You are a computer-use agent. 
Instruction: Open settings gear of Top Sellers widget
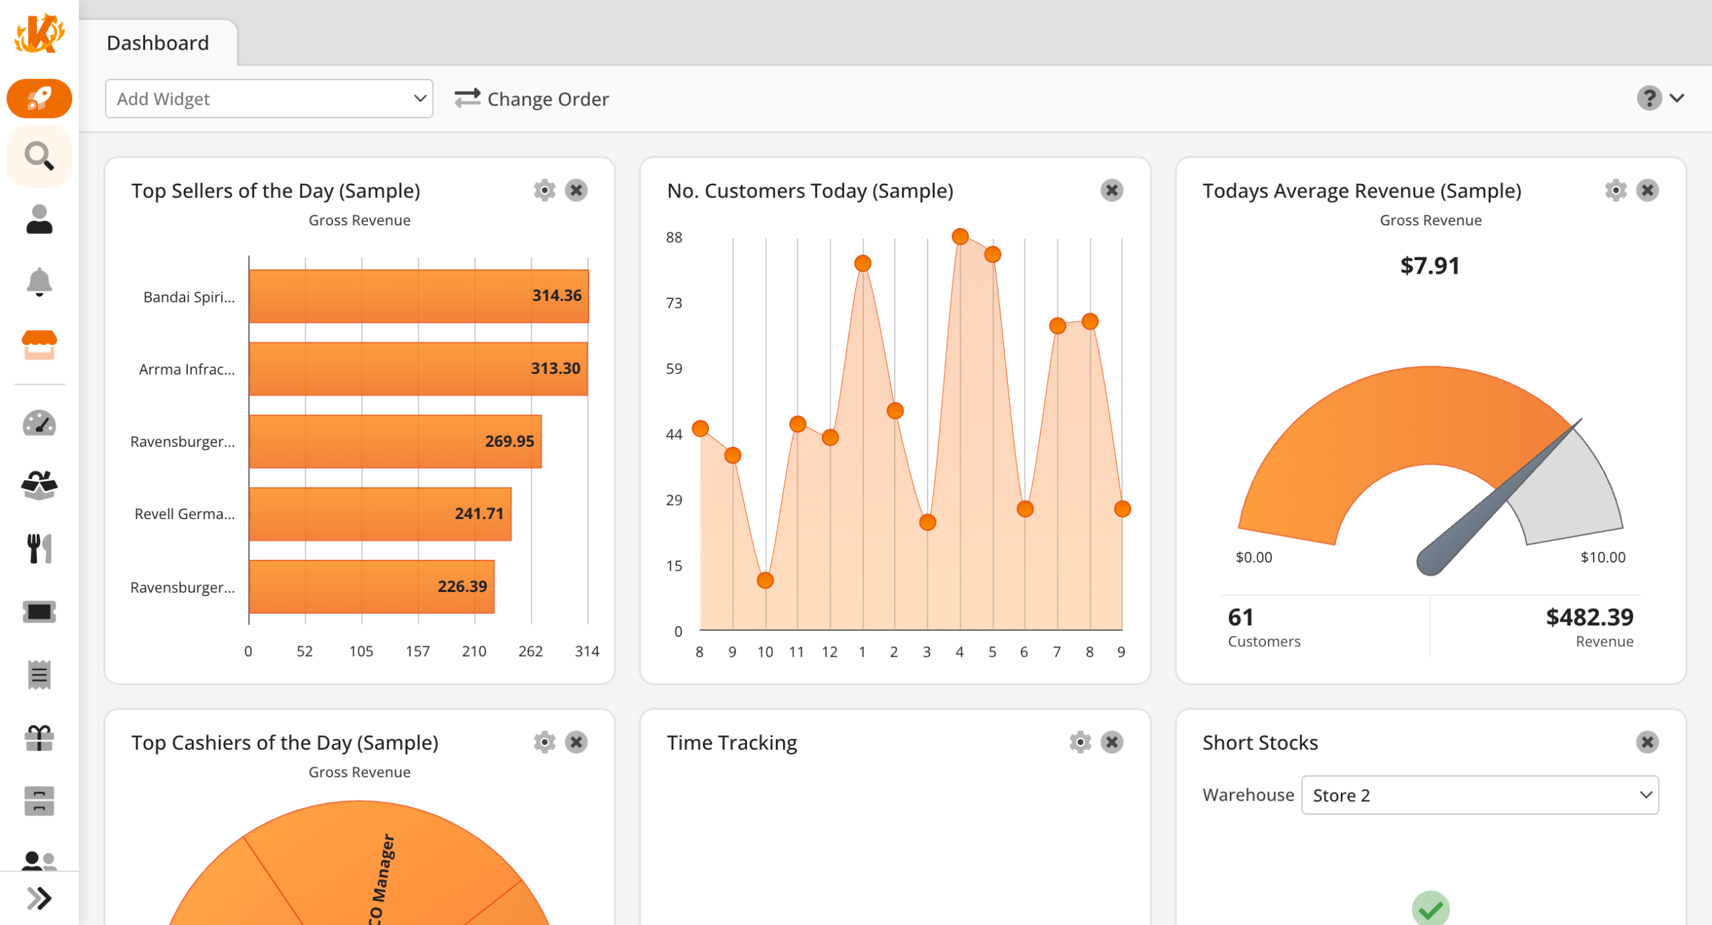click(544, 191)
